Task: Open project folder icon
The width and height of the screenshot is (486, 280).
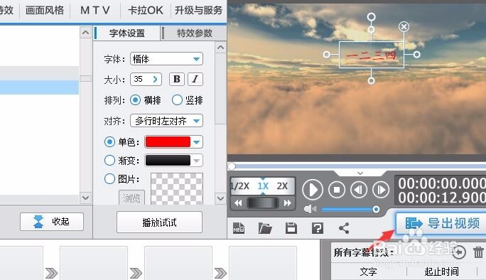Action: (265, 228)
